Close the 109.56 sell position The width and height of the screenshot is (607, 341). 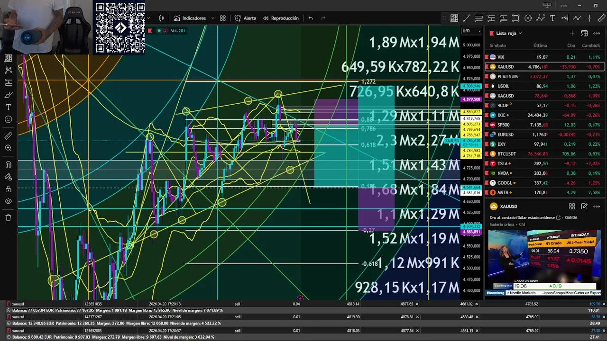[x=604, y=304]
